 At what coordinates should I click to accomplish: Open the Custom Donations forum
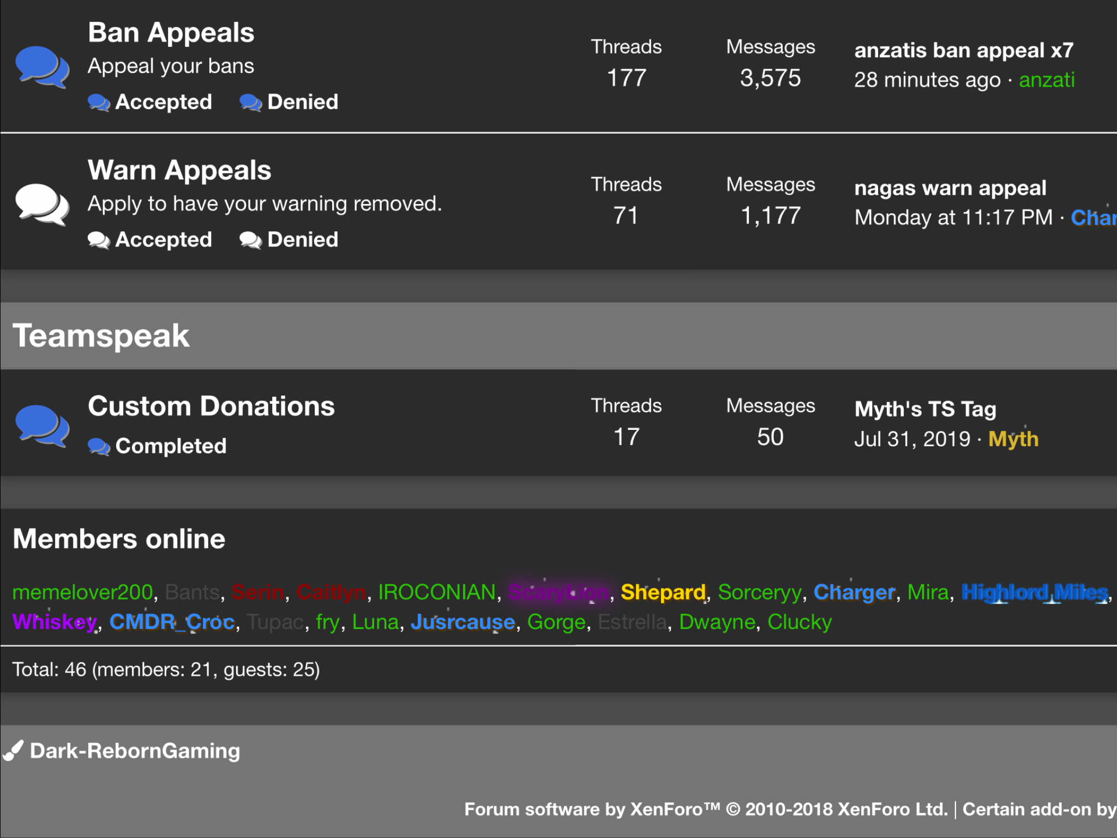click(211, 406)
